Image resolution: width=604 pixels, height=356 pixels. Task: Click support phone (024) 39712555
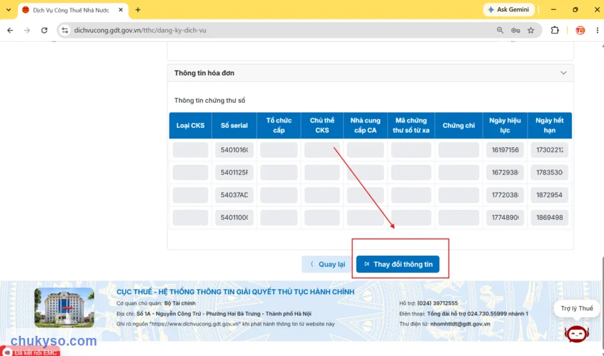437,303
